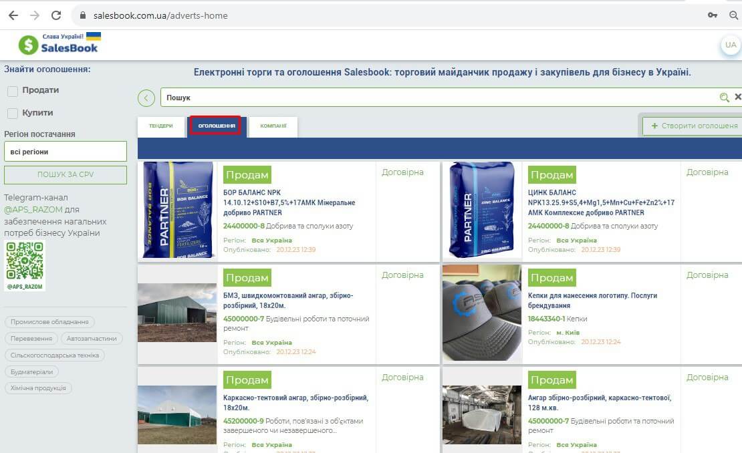This screenshot has height=453, width=742.
Task: Open the @APS_RAZOM Telegram link
Action: point(33,210)
